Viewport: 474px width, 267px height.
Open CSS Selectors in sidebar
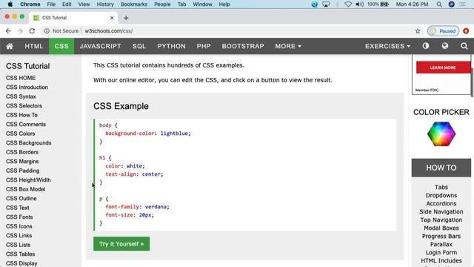(x=24, y=105)
